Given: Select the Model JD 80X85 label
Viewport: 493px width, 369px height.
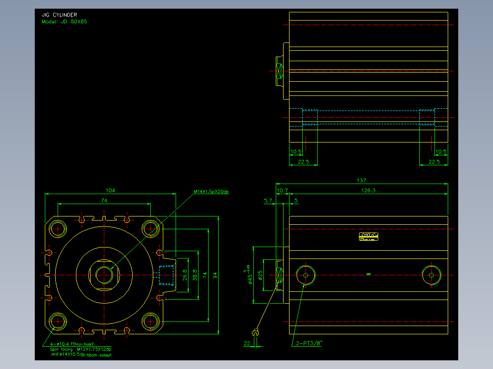Looking at the screenshot, I should pos(64,21).
